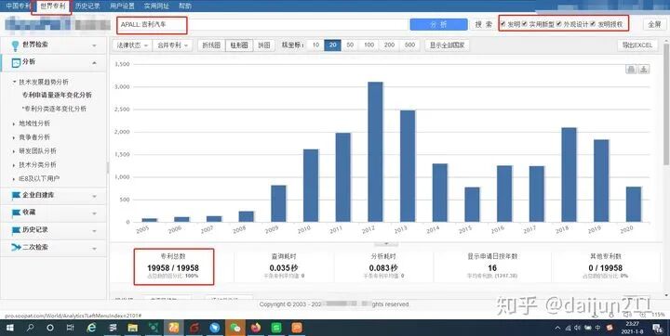The height and width of the screenshot is (336, 670).
Task: Open the 历史记录 top menu
Action: tap(87, 6)
